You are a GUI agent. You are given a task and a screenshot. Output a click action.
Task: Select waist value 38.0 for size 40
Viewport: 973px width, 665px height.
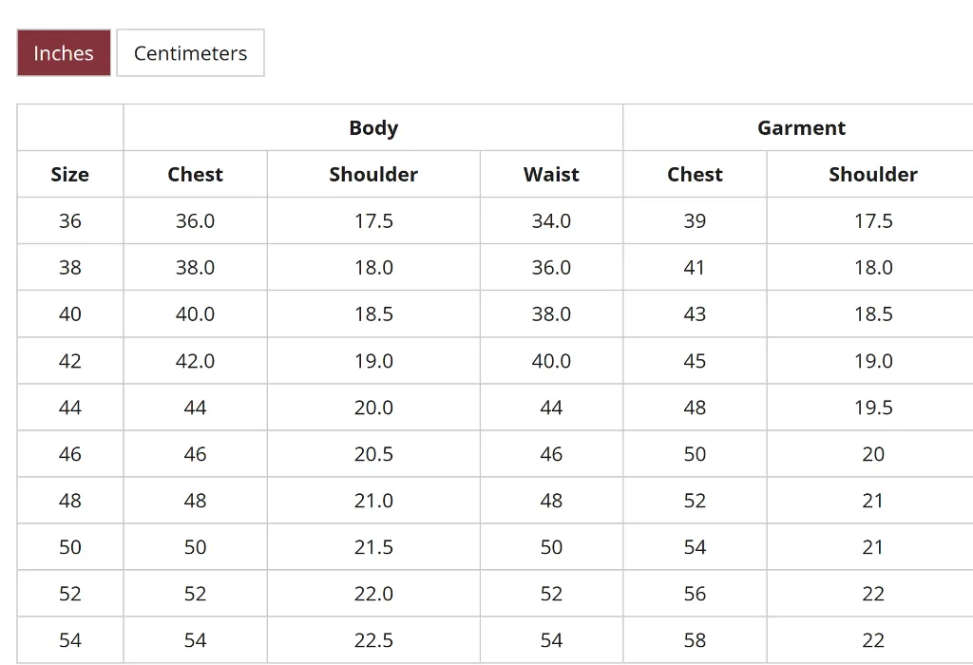click(551, 313)
